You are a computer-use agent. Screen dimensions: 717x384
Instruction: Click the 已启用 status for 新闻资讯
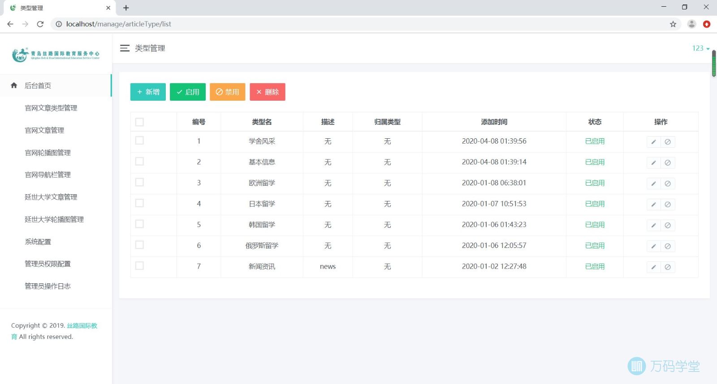pos(595,266)
